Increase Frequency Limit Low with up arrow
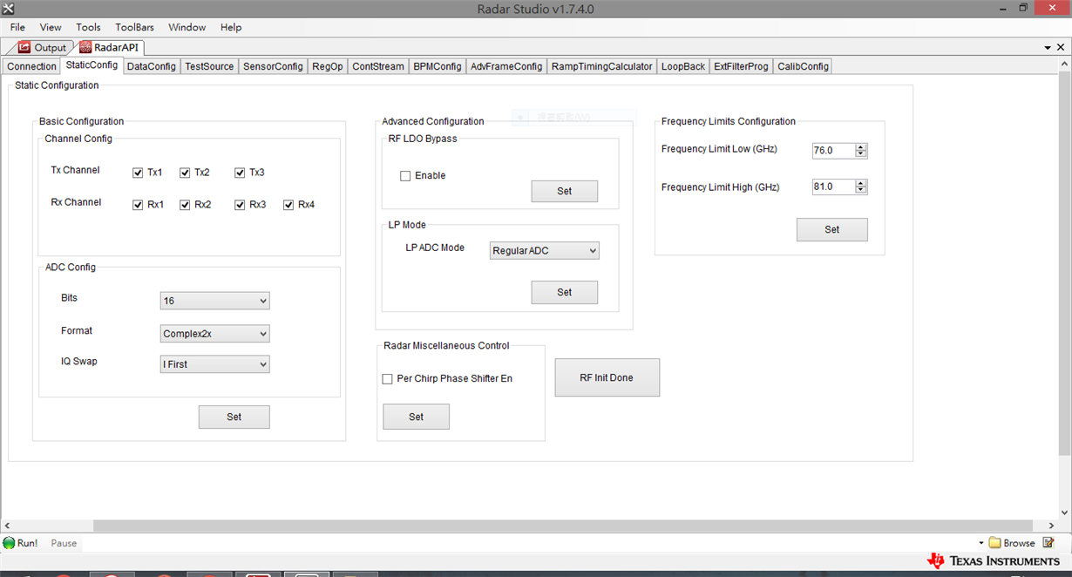 pyautogui.click(x=861, y=147)
